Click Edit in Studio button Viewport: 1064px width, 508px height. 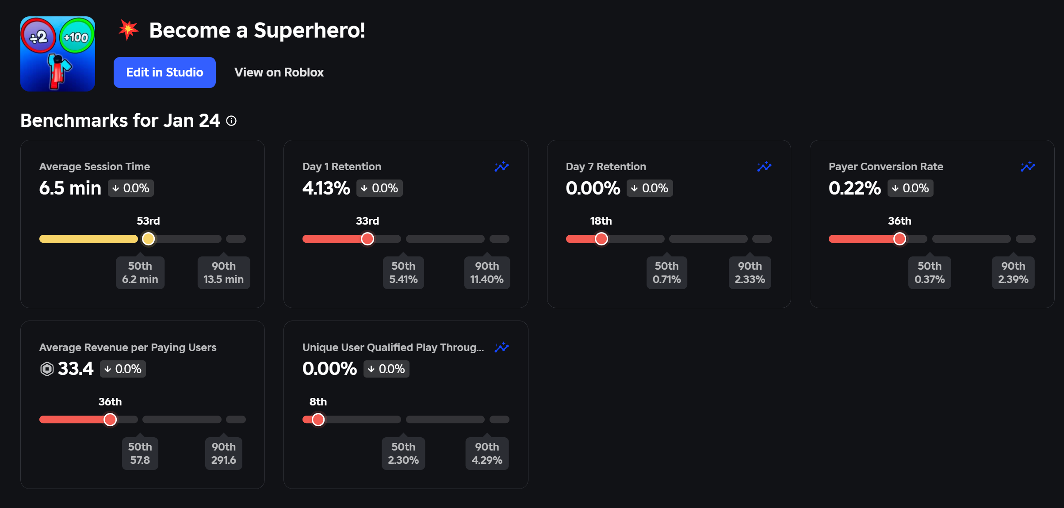click(x=165, y=73)
